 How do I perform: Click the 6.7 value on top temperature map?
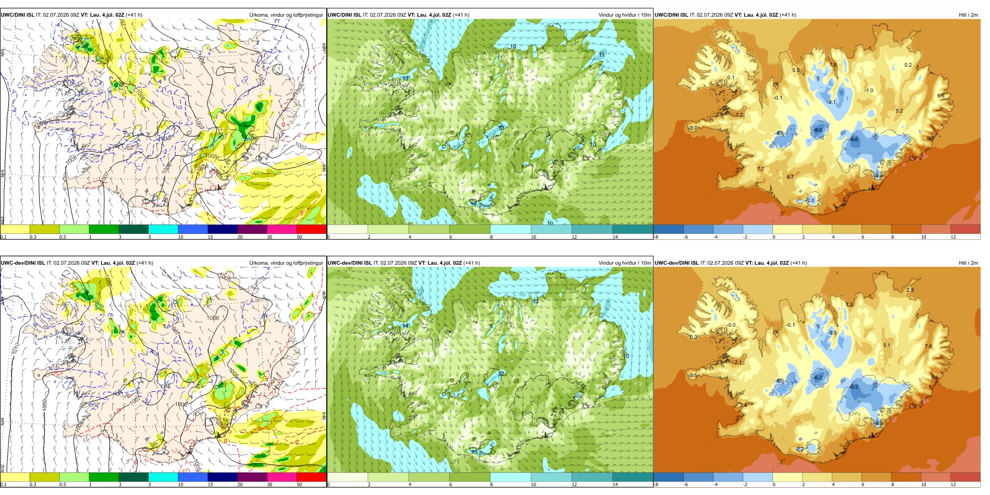(790, 177)
